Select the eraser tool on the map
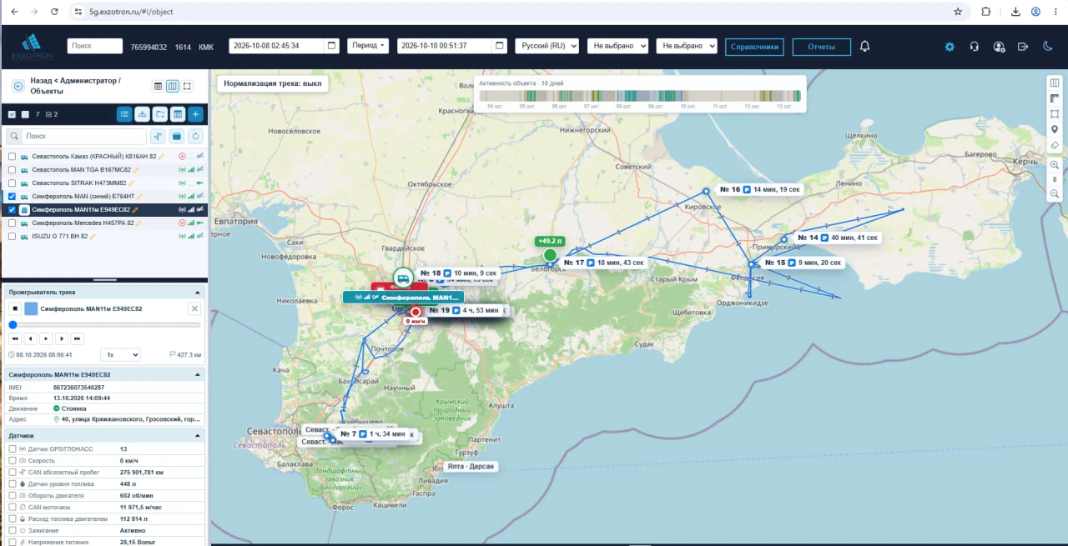Viewport: 1068px width, 546px height. (x=1055, y=145)
